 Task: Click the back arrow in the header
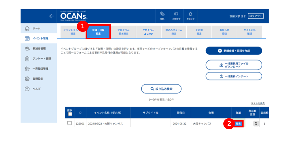coord(52,16)
